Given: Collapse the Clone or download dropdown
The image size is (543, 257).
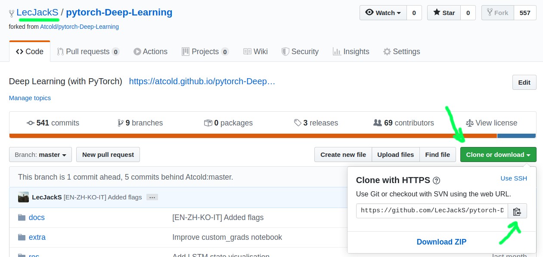Looking at the screenshot, I should (498, 155).
